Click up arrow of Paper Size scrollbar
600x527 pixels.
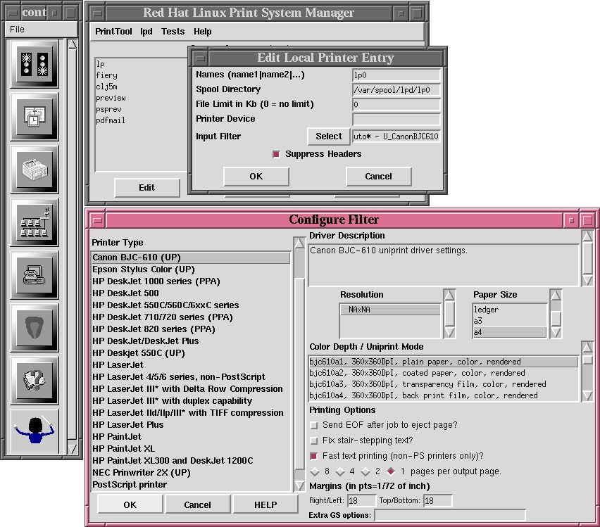click(556, 296)
